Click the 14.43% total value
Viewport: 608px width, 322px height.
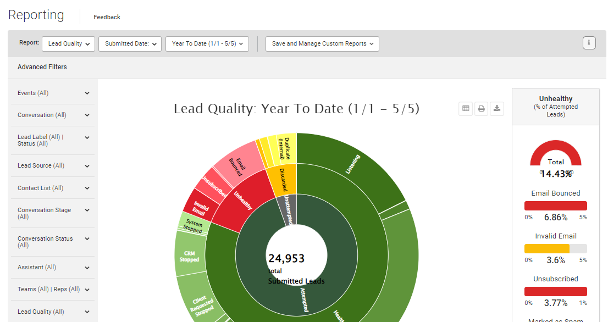coord(556,174)
